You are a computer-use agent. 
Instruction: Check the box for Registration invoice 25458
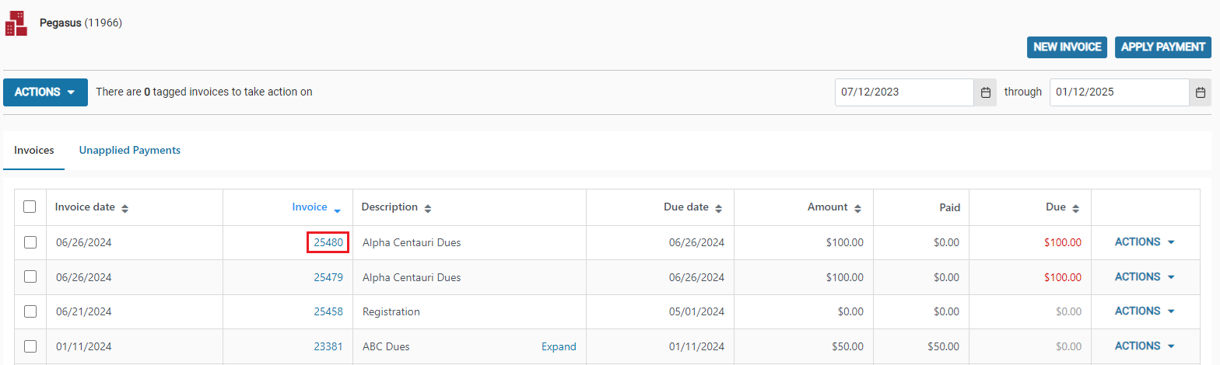click(30, 311)
